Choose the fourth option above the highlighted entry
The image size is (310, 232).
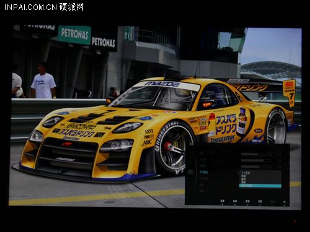pos(244,183)
